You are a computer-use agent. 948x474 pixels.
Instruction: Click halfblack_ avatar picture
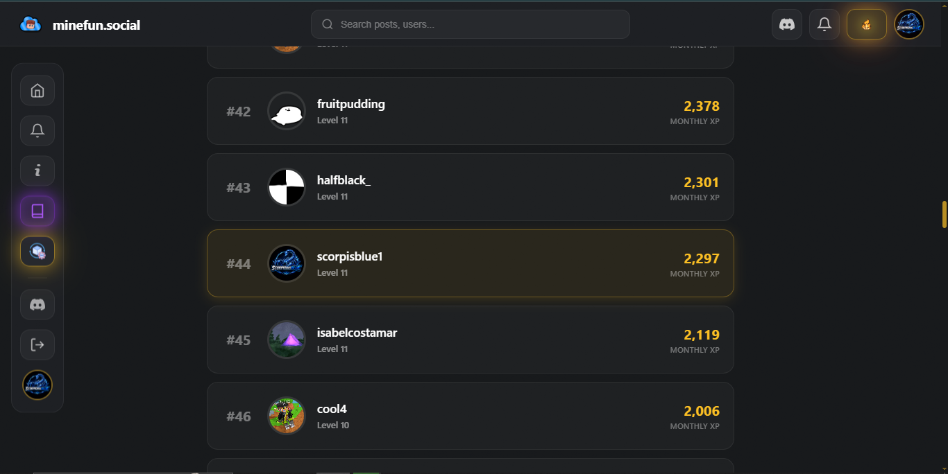pos(287,187)
